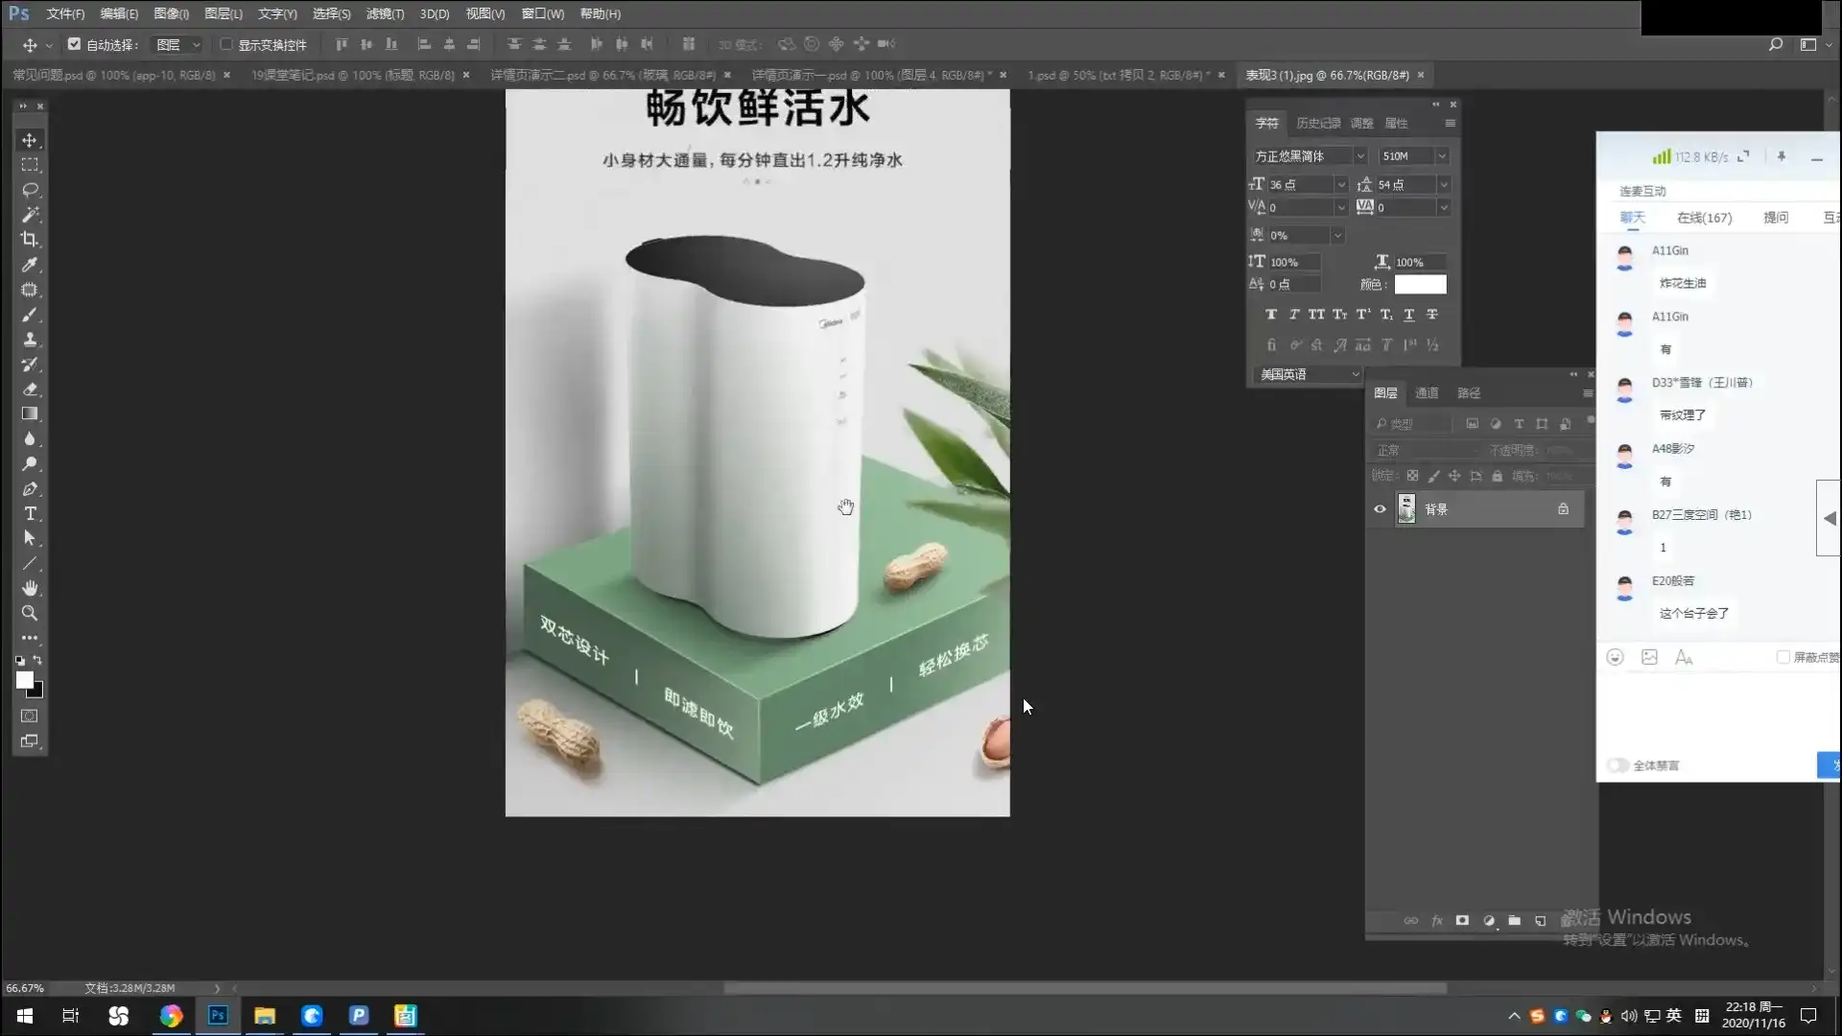Select the Move tool
Screen dimensions: 1842x1036
click(x=29, y=139)
